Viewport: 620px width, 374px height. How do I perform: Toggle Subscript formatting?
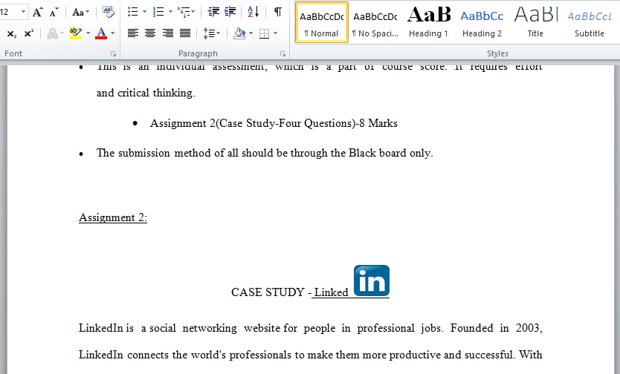pyautogui.click(x=12, y=33)
